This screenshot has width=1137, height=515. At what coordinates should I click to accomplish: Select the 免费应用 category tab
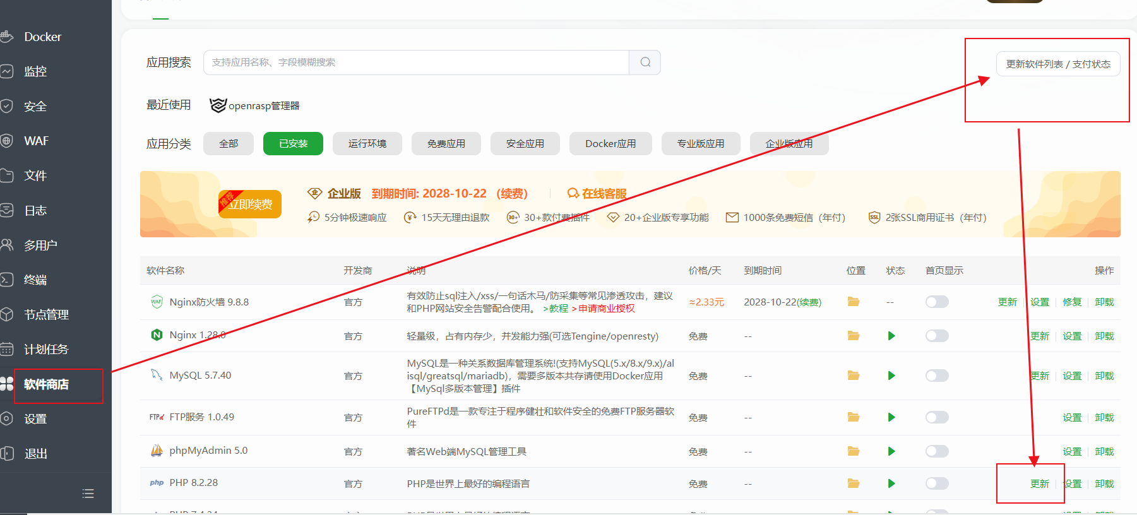tap(446, 143)
